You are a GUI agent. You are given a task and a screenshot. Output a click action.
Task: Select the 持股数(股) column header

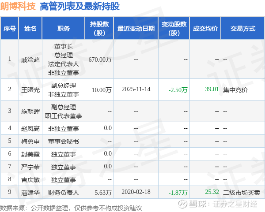click(99, 28)
